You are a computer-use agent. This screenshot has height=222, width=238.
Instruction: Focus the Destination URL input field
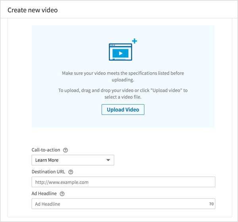pos(123,182)
